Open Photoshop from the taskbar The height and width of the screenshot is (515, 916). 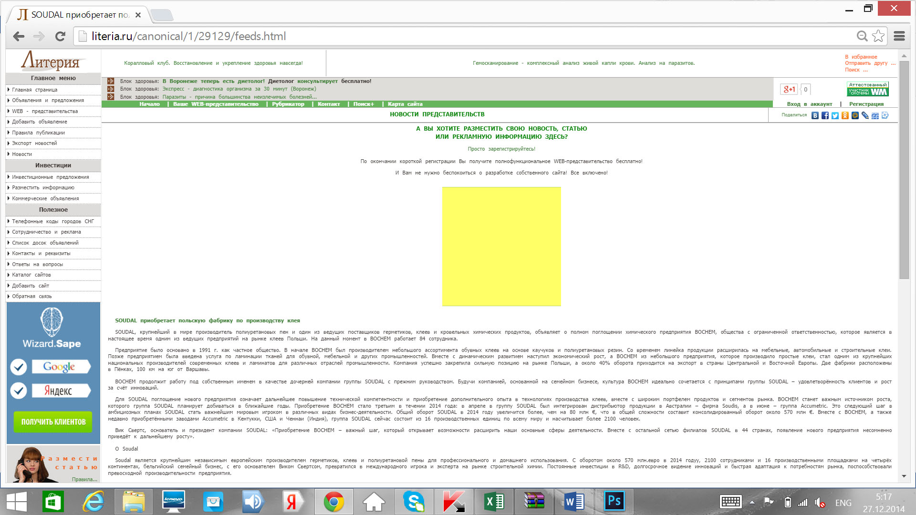(x=614, y=502)
